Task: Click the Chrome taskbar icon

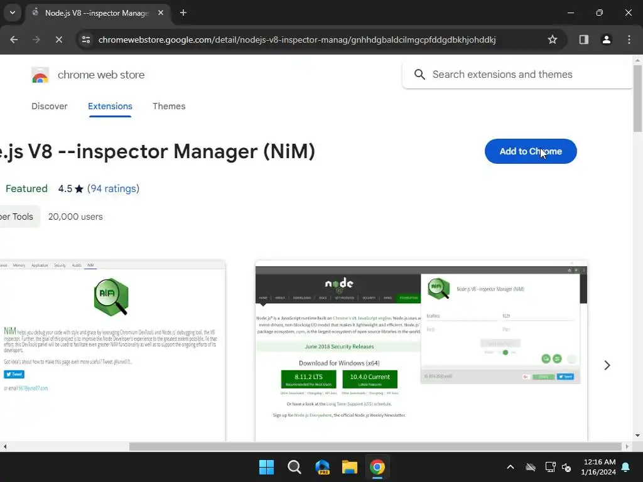Action: pyautogui.click(x=377, y=467)
